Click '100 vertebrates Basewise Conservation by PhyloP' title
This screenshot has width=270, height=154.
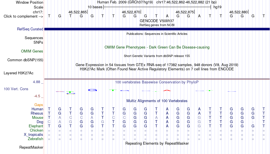tap(157, 82)
